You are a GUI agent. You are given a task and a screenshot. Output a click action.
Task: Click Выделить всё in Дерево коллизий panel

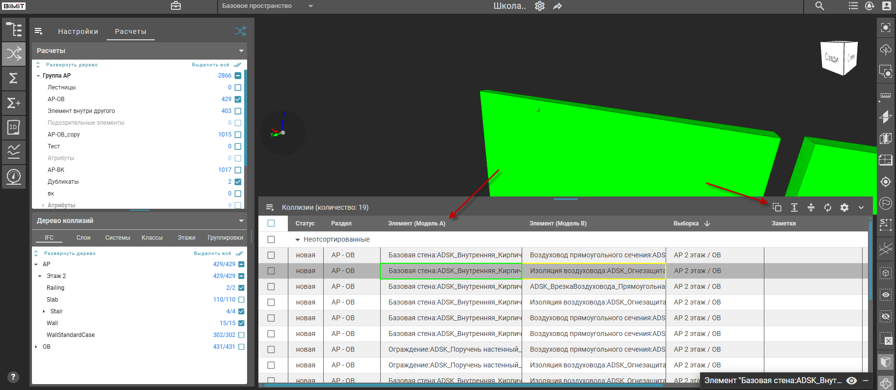(212, 253)
